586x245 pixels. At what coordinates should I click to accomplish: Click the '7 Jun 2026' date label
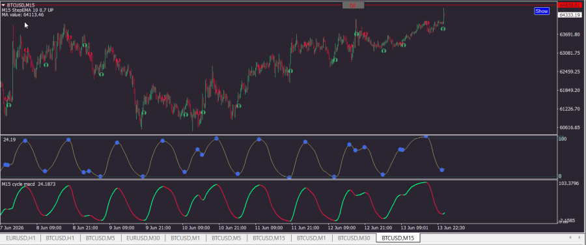pyautogui.click(x=12, y=227)
